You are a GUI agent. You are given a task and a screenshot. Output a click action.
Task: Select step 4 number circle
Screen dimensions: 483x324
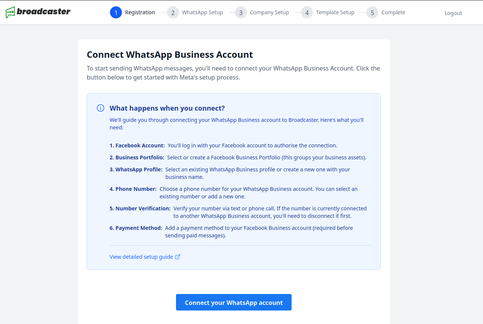pyautogui.click(x=307, y=12)
